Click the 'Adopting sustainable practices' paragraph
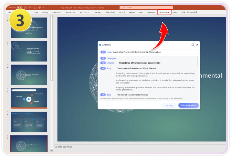 click(155, 89)
